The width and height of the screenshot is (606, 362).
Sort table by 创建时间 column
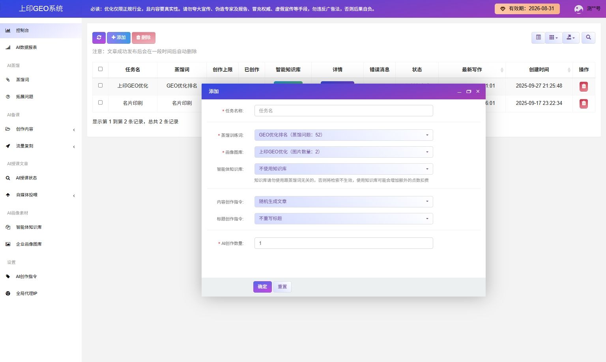(x=539, y=70)
